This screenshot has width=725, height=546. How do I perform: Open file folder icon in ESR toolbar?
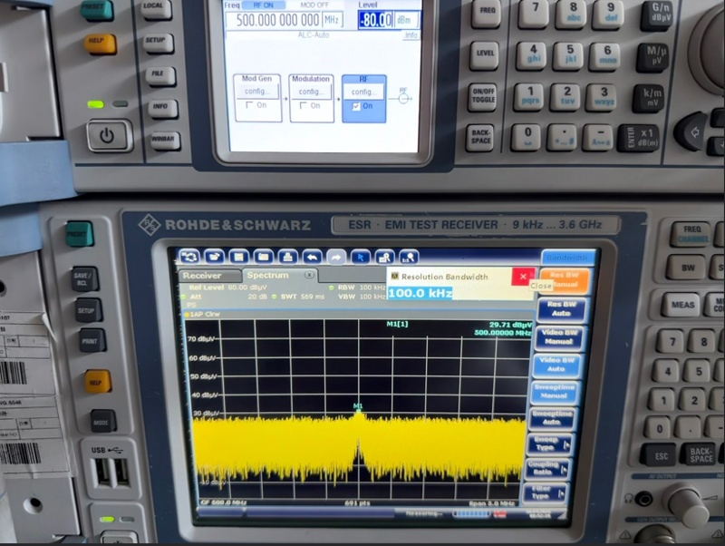[214, 257]
